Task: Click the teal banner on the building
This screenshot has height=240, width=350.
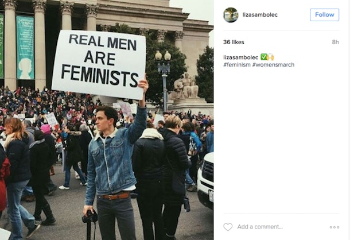Action: click(x=25, y=48)
